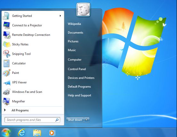Select Remote Desktop Connection label
The width and height of the screenshot is (177, 137).
31,35
